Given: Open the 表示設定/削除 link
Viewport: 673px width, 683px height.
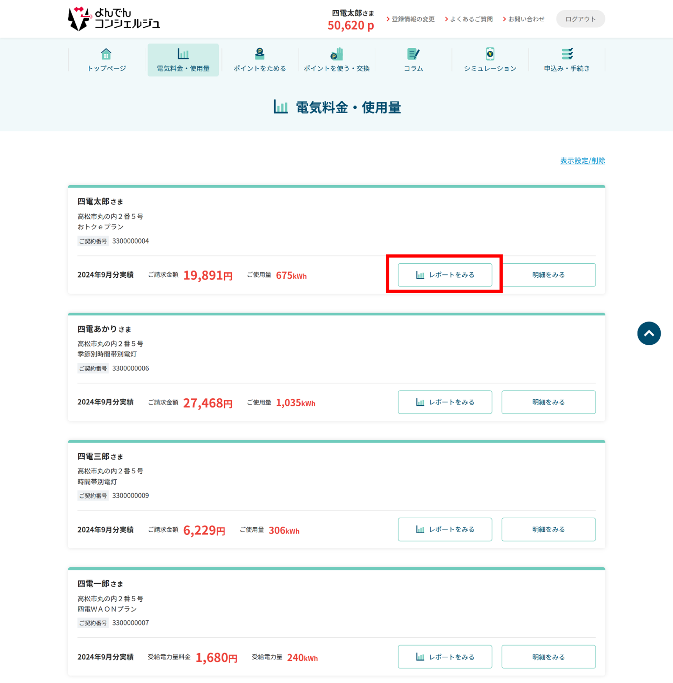Looking at the screenshot, I should [582, 161].
